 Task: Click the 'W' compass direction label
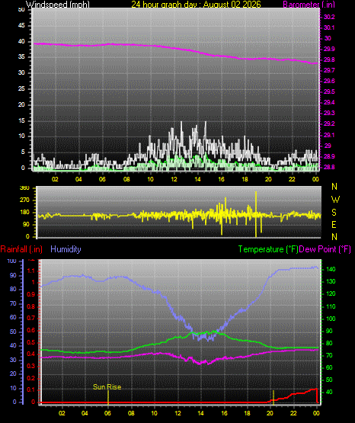335,200
